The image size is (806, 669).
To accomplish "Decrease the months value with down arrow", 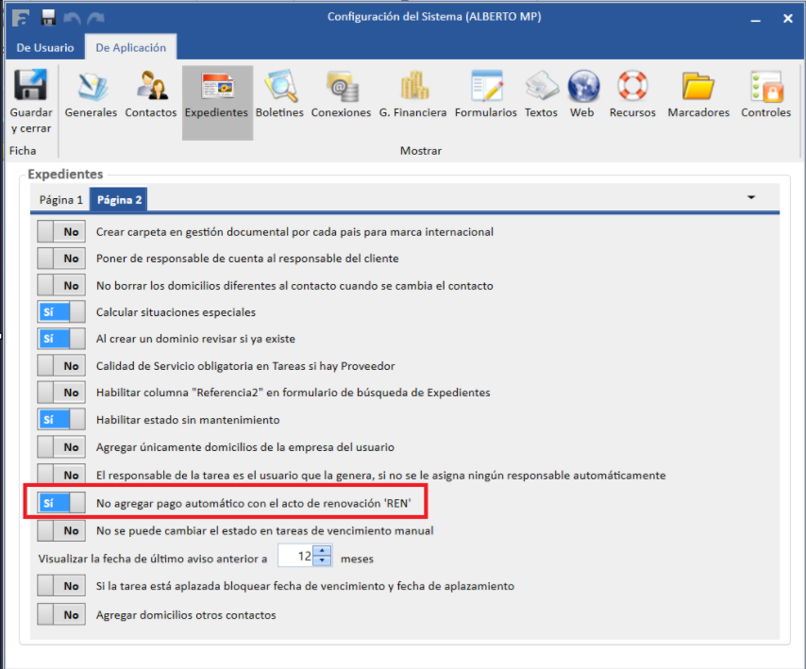I will [x=324, y=561].
